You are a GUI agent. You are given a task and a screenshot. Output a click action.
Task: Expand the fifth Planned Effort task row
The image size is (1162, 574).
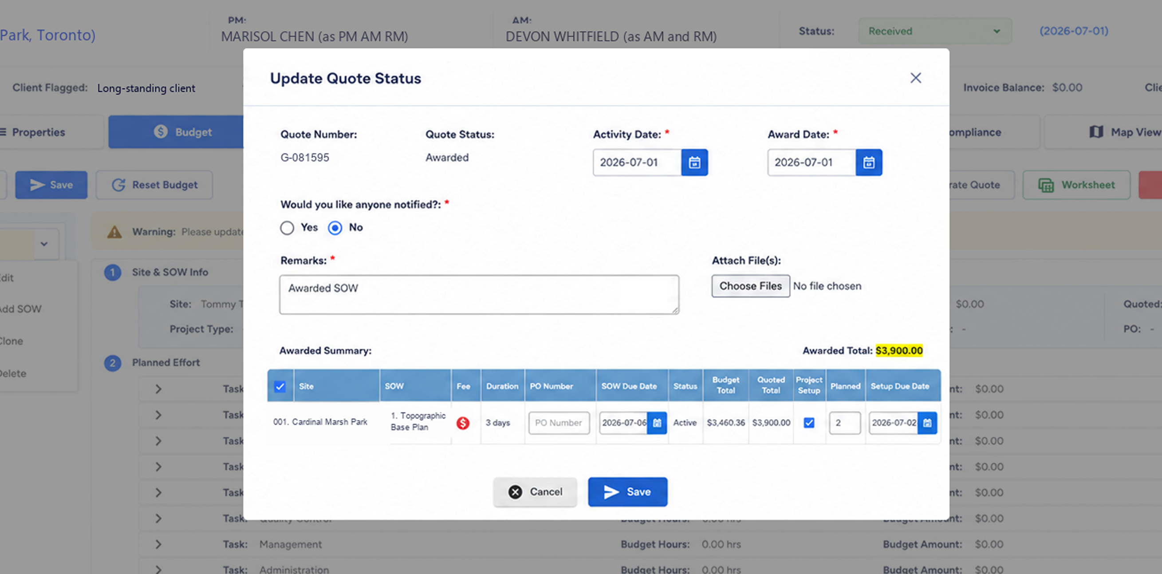click(158, 492)
